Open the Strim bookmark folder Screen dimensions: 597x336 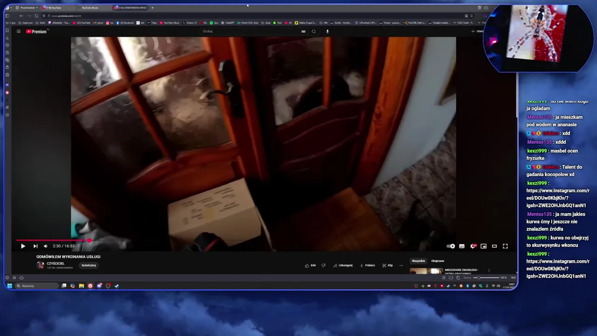pyautogui.click(x=41, y=22)
